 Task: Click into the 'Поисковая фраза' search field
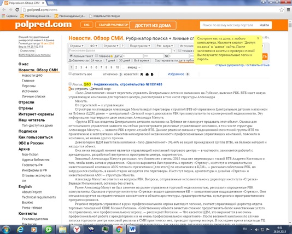click(x=120, y=50)
